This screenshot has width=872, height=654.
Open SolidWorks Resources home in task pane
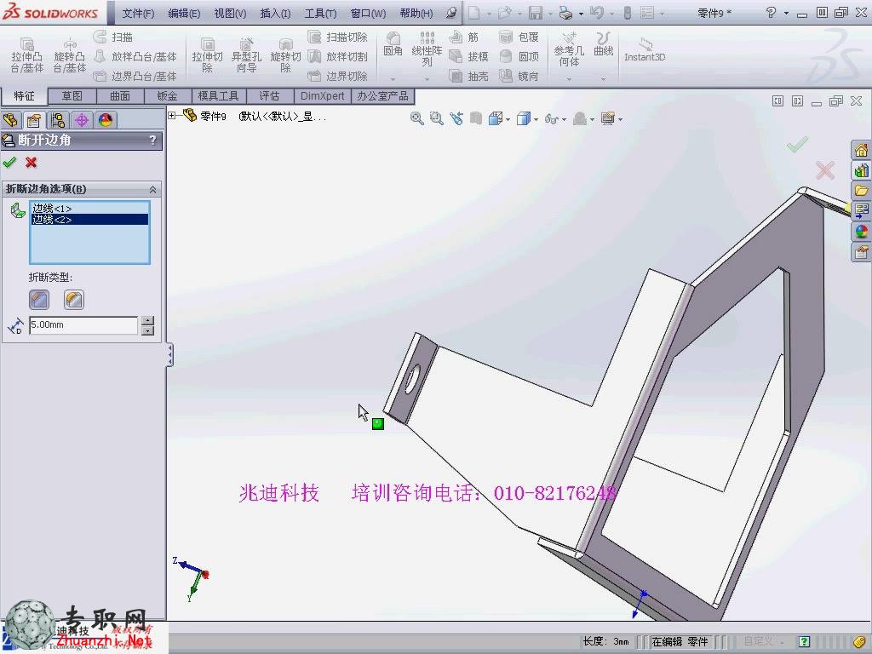pyautogui.click(x=861, y=150)
